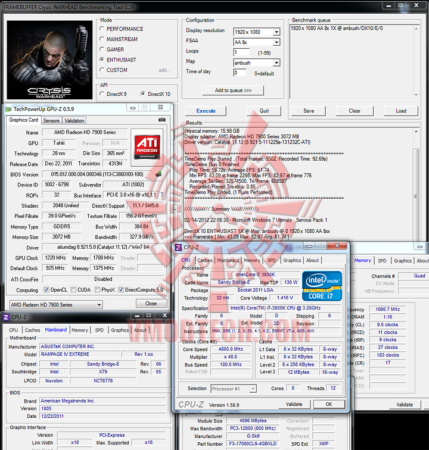Click the Part Number F3-17000CL9-4GBXLD value
429x450 pixels.
click(x=253, y=443)
